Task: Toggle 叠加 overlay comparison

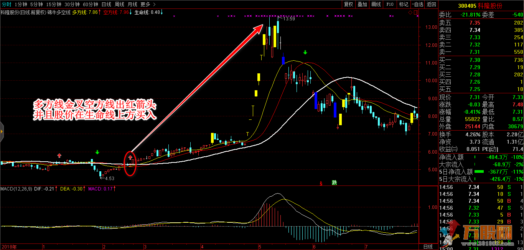Action: pyautogui.click(x=362, y=4)
